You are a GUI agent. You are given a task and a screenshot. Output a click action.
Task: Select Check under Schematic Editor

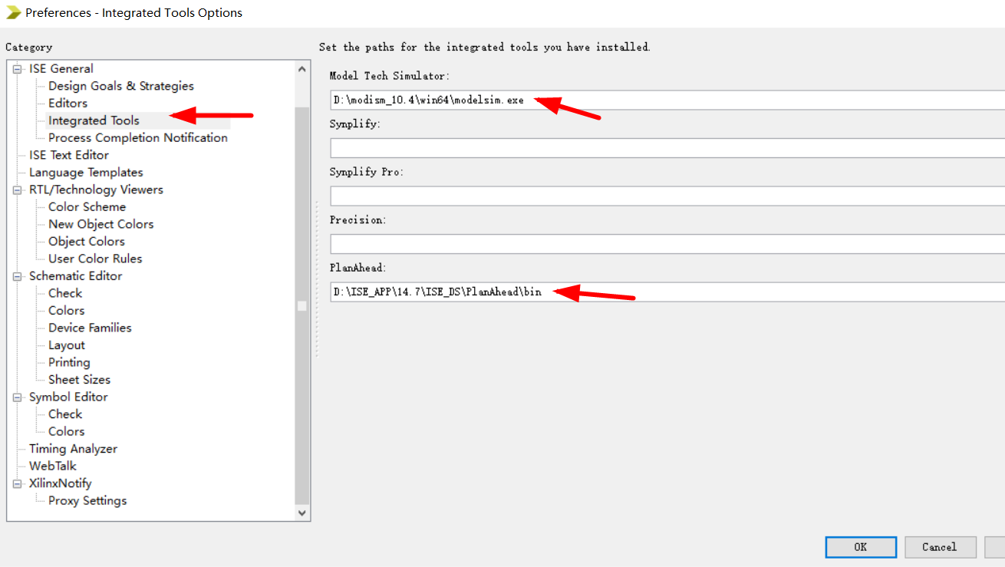[64, 293]
